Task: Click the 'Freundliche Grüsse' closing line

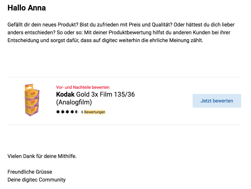Action: click(x=30, y=172)
